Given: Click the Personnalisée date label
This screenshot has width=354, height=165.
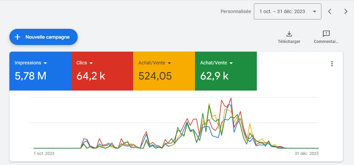Looking at the screenshot, I should pos(236,11).
